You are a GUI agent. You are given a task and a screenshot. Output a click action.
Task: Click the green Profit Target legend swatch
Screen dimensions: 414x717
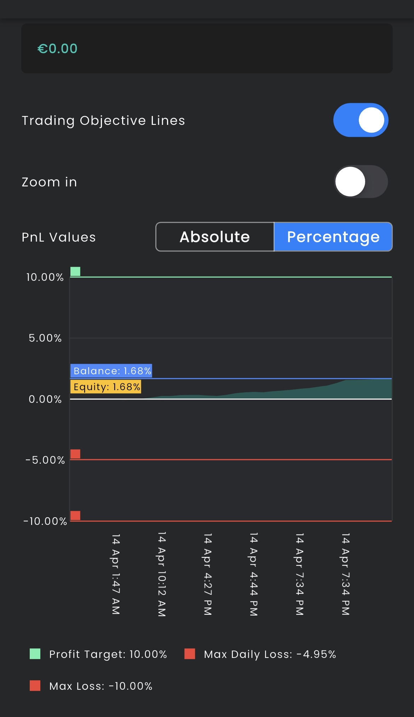35,654
